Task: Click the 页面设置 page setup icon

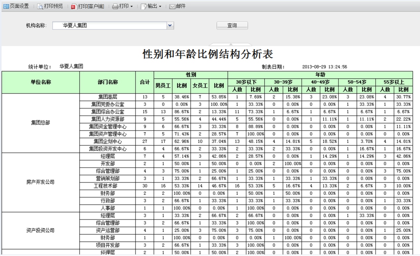Action: [6, 6]
